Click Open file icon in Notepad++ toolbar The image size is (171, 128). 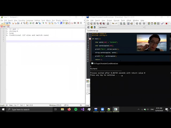(4, 23)
